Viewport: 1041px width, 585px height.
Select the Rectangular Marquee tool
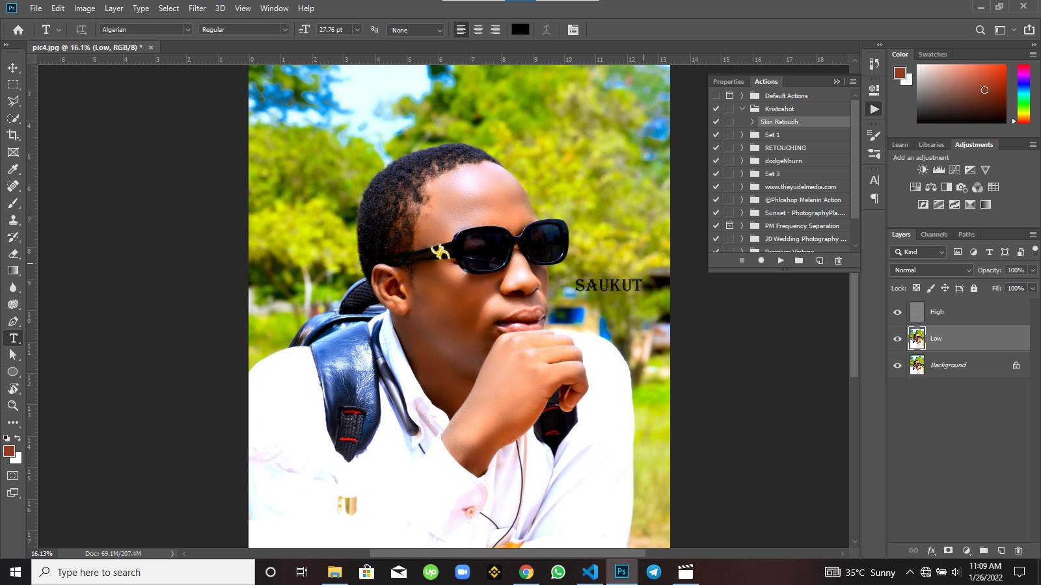click(13, 84)
